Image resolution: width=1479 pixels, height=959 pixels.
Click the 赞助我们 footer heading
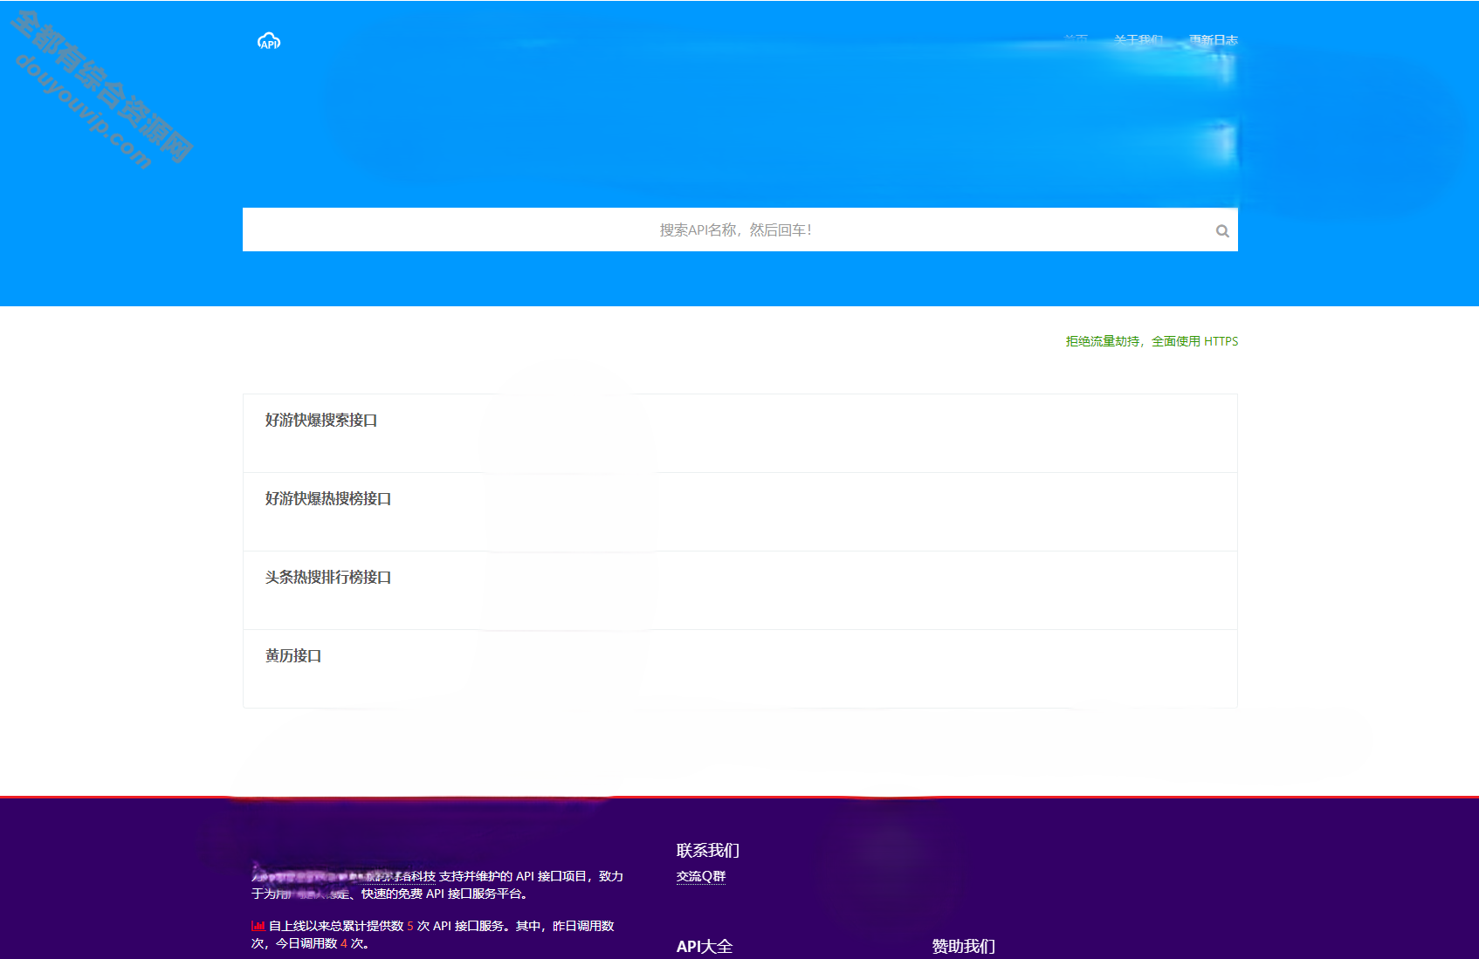pos(964,947)
